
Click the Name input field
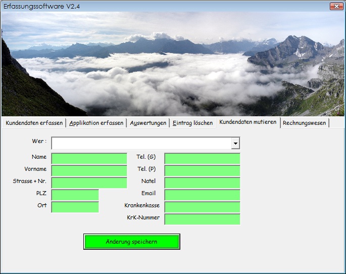click(x=89, y=159)
